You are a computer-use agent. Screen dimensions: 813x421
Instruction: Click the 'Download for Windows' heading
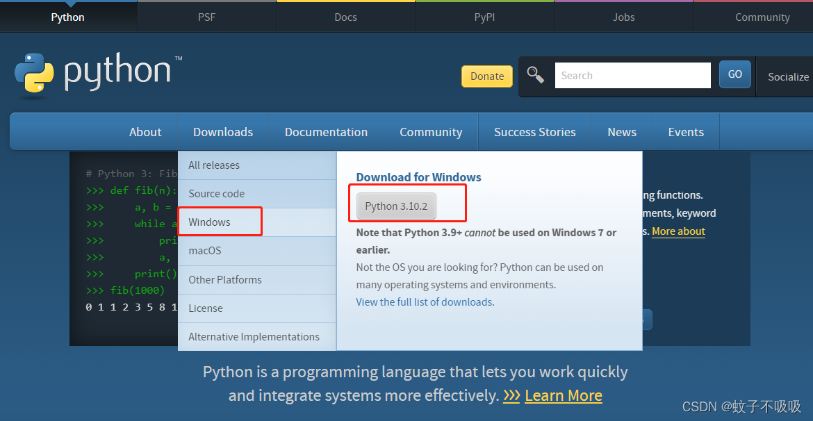click(x=418, y=177)
